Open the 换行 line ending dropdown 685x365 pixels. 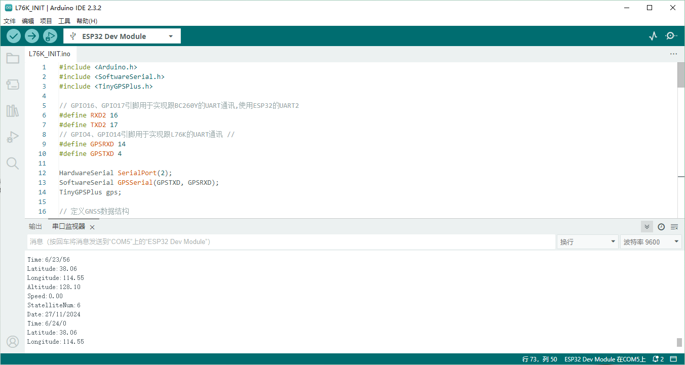(x=587, y=242)
